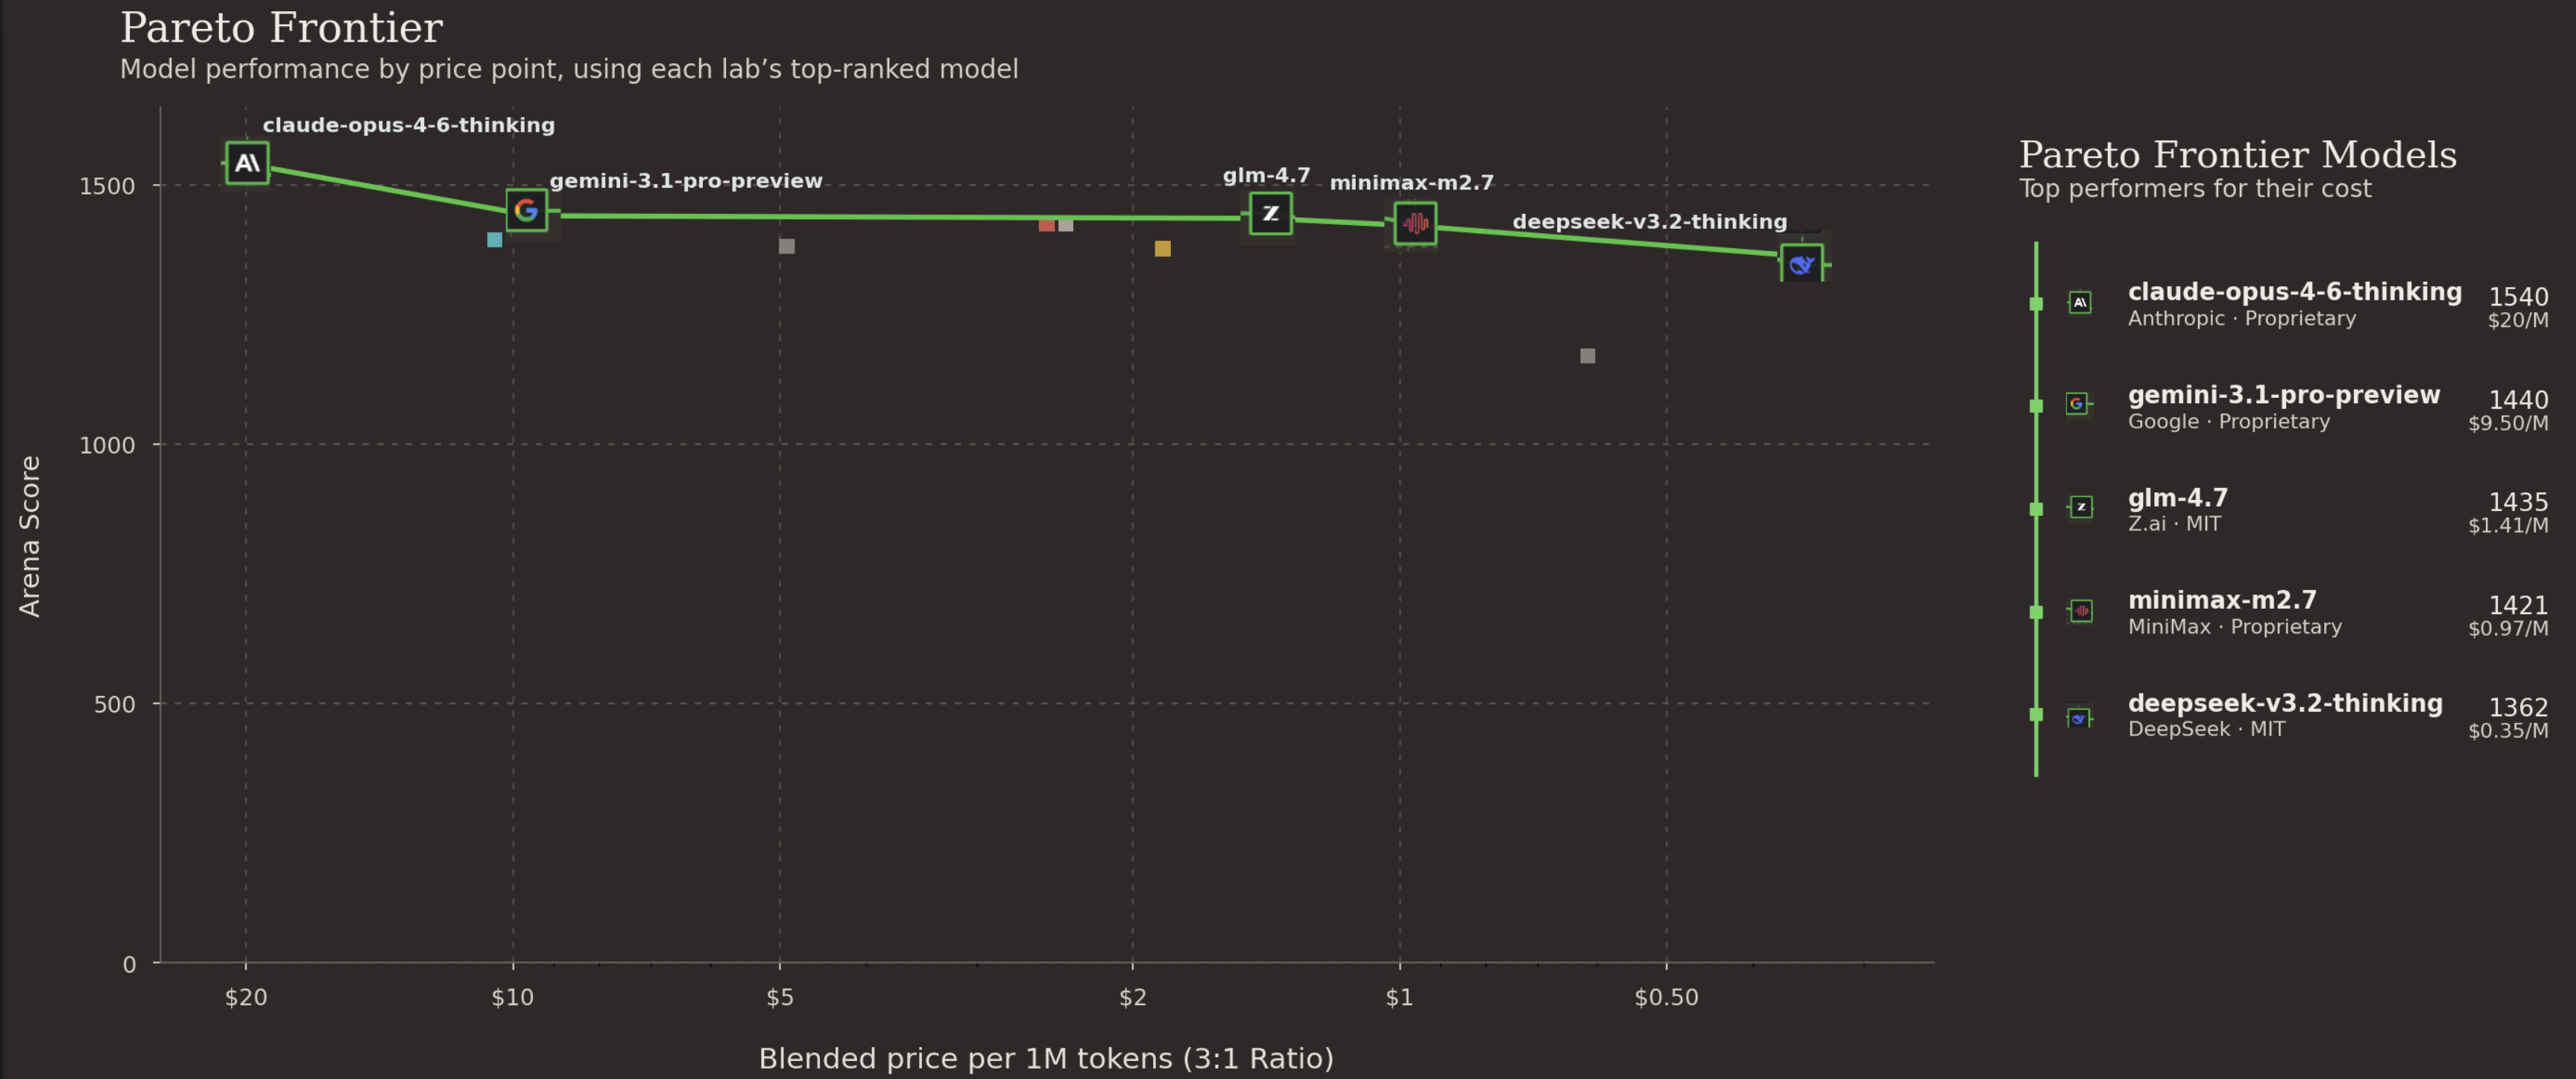Image resolution: width=2576 pixels, height=1079 pixels.
Task: Click the yellow square data point near $2
Action: point(1162,249)
